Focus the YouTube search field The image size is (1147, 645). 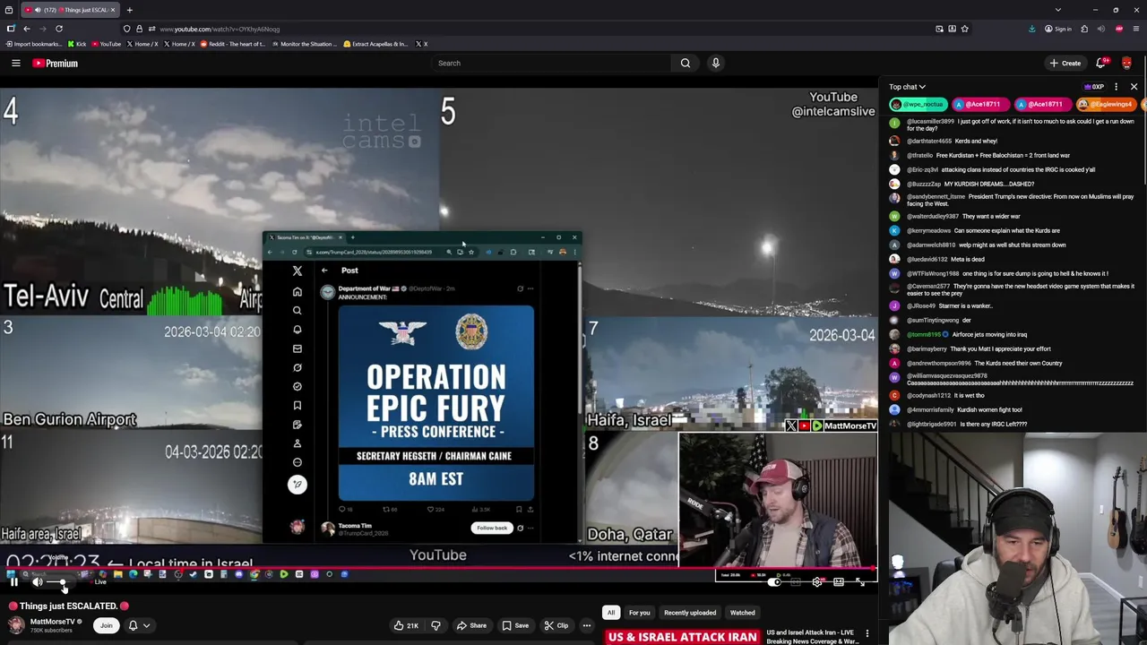(x=551, y=63)
